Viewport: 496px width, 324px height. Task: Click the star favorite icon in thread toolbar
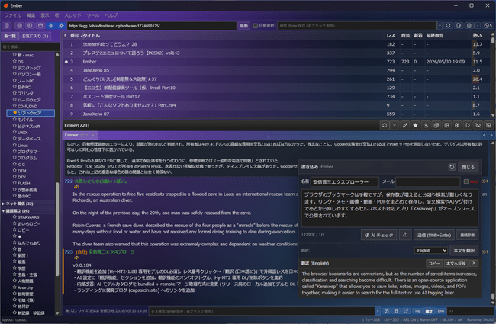[415, 126]
